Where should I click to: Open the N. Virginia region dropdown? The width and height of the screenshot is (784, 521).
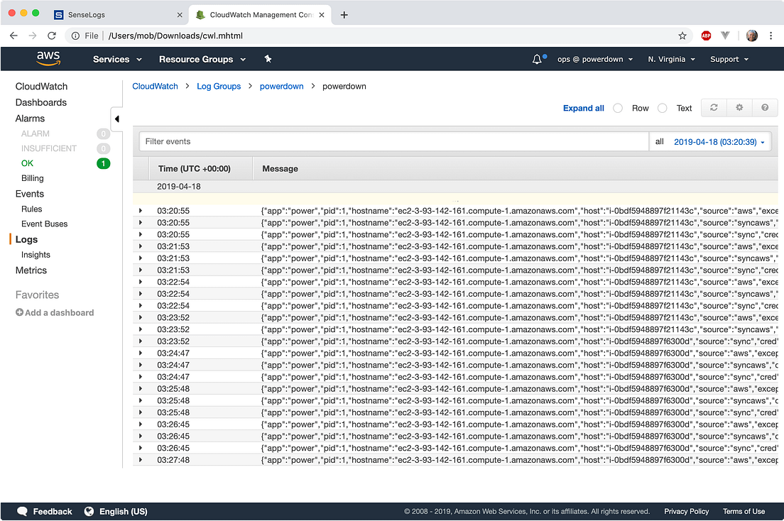tap(672, 59)
